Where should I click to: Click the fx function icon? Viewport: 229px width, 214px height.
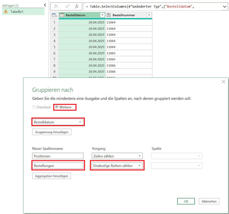pyautogui.click(x=76, y=6)
